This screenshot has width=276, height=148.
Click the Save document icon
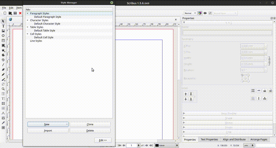point(15,13)
